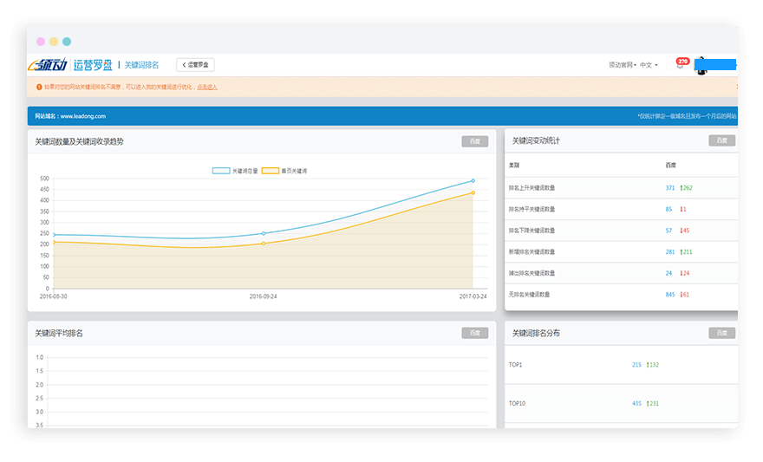
Task: Click the user avatar in top right
Action: click(x=701, y=66)
